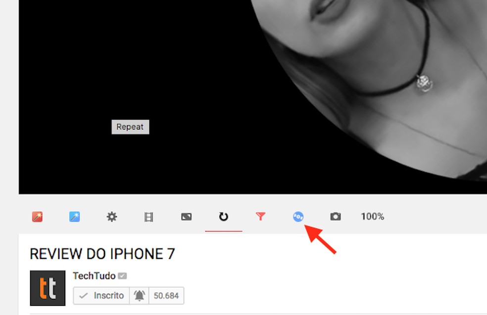This screenshot has height=315, width=487.
Task: Click the Repeat tooltip on the video
Action: (x=130, y=127)
